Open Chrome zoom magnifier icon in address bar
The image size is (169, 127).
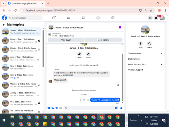(146, 10)
